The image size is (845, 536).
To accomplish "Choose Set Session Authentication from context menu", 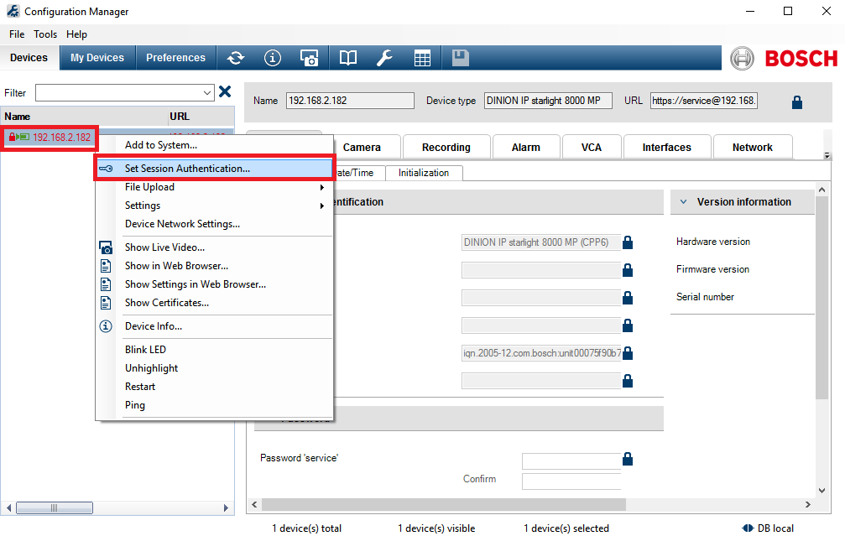I will point(215,169).
